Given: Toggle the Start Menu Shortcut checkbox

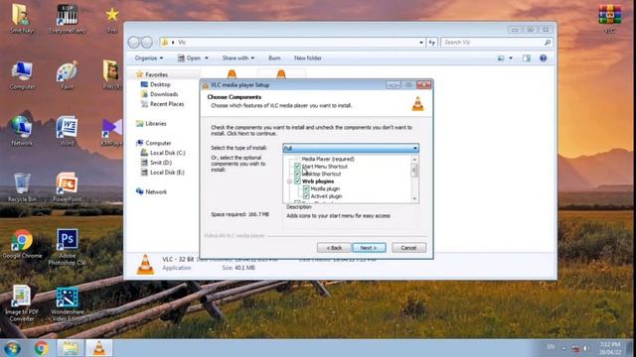Looking at the screenshot, I should point(297,167).
